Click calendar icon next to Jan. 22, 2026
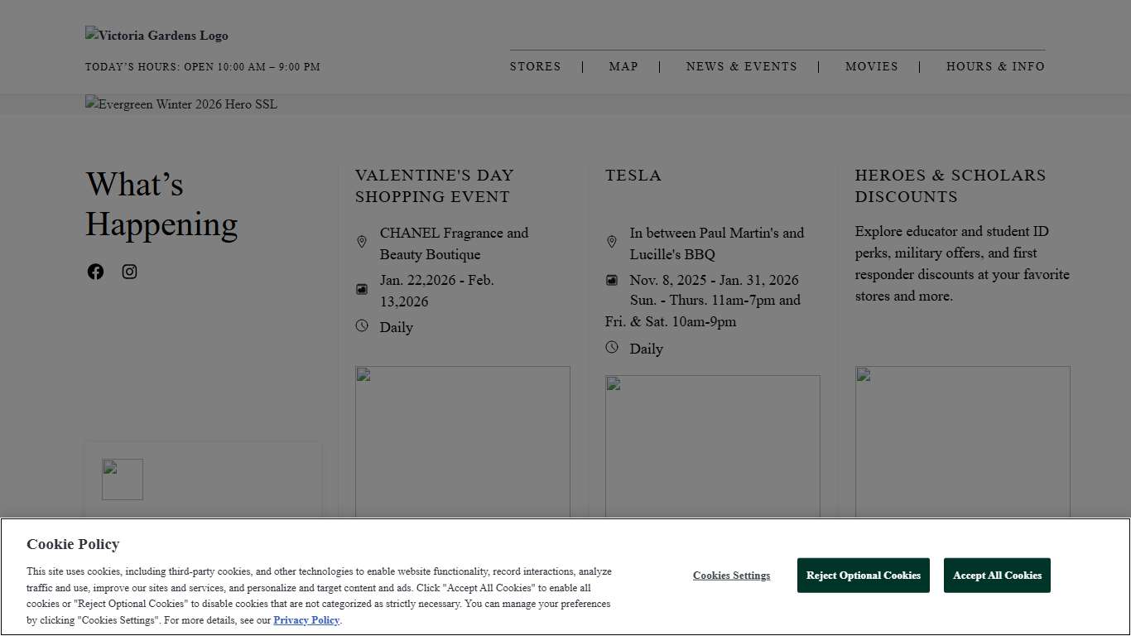 362,289
